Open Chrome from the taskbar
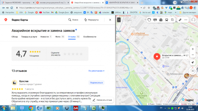The image size is (198, 111). (31, 108)
